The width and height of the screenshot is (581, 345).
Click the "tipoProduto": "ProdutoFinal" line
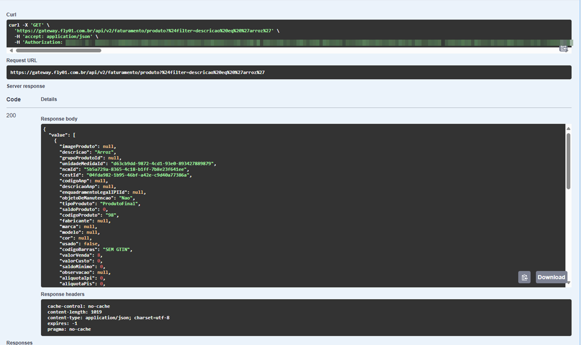click(100, 204)
